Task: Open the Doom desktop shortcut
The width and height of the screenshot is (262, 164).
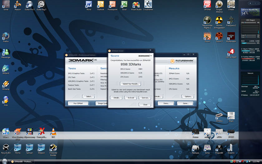Action: (207, 37)
